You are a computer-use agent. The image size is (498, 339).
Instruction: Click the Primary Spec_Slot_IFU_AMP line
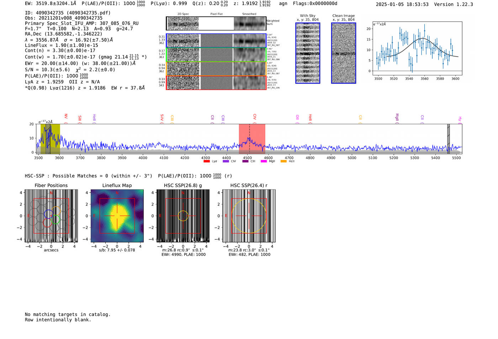pos(82,23)
